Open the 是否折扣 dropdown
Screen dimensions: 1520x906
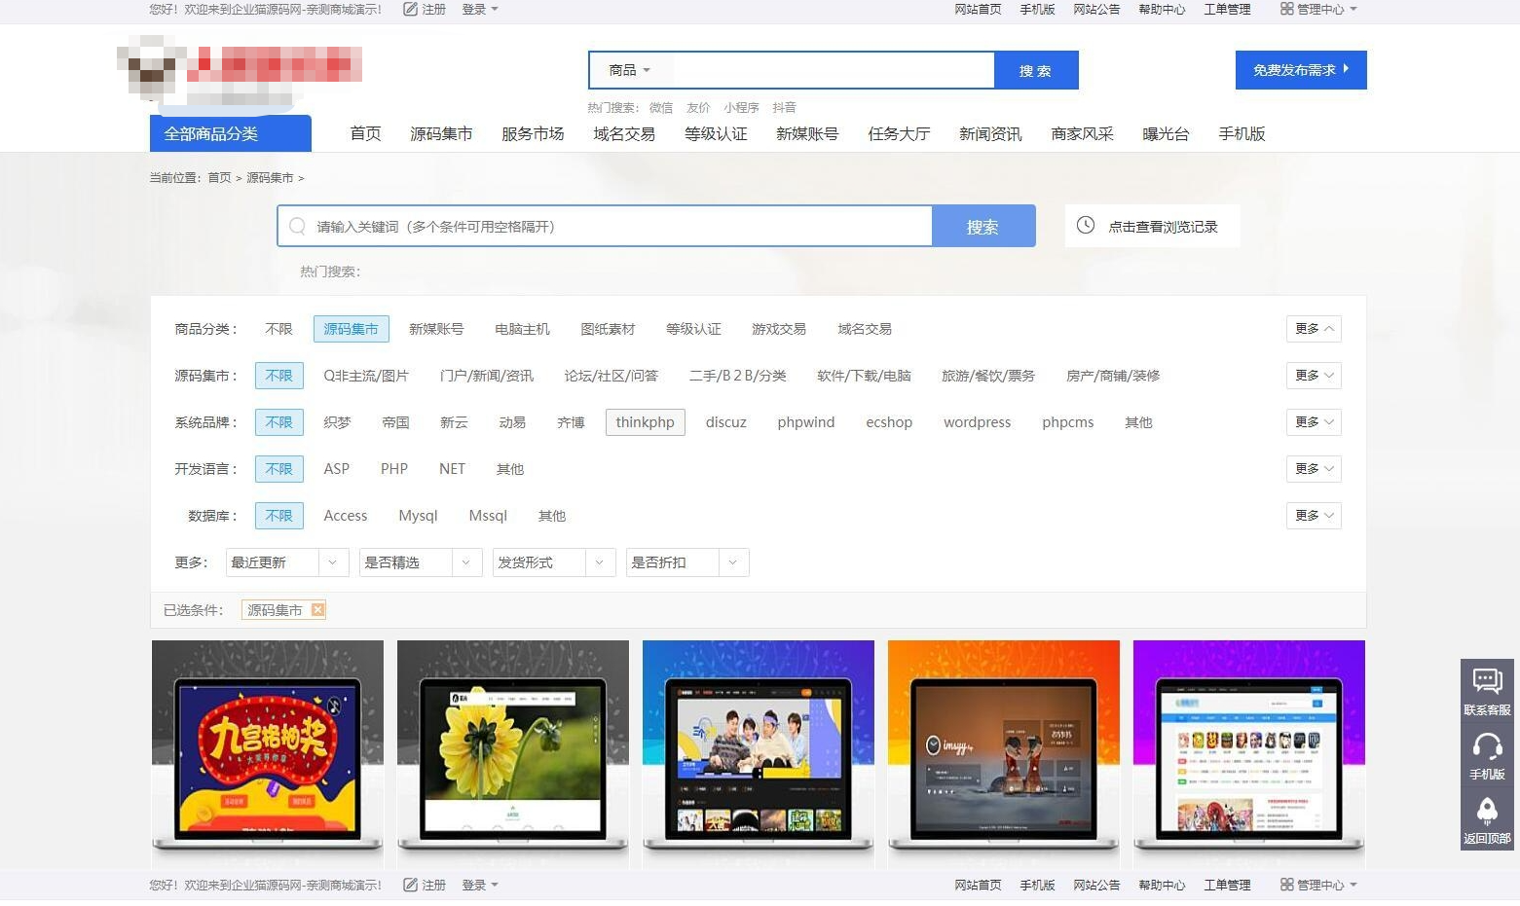(x=687, y=562)
